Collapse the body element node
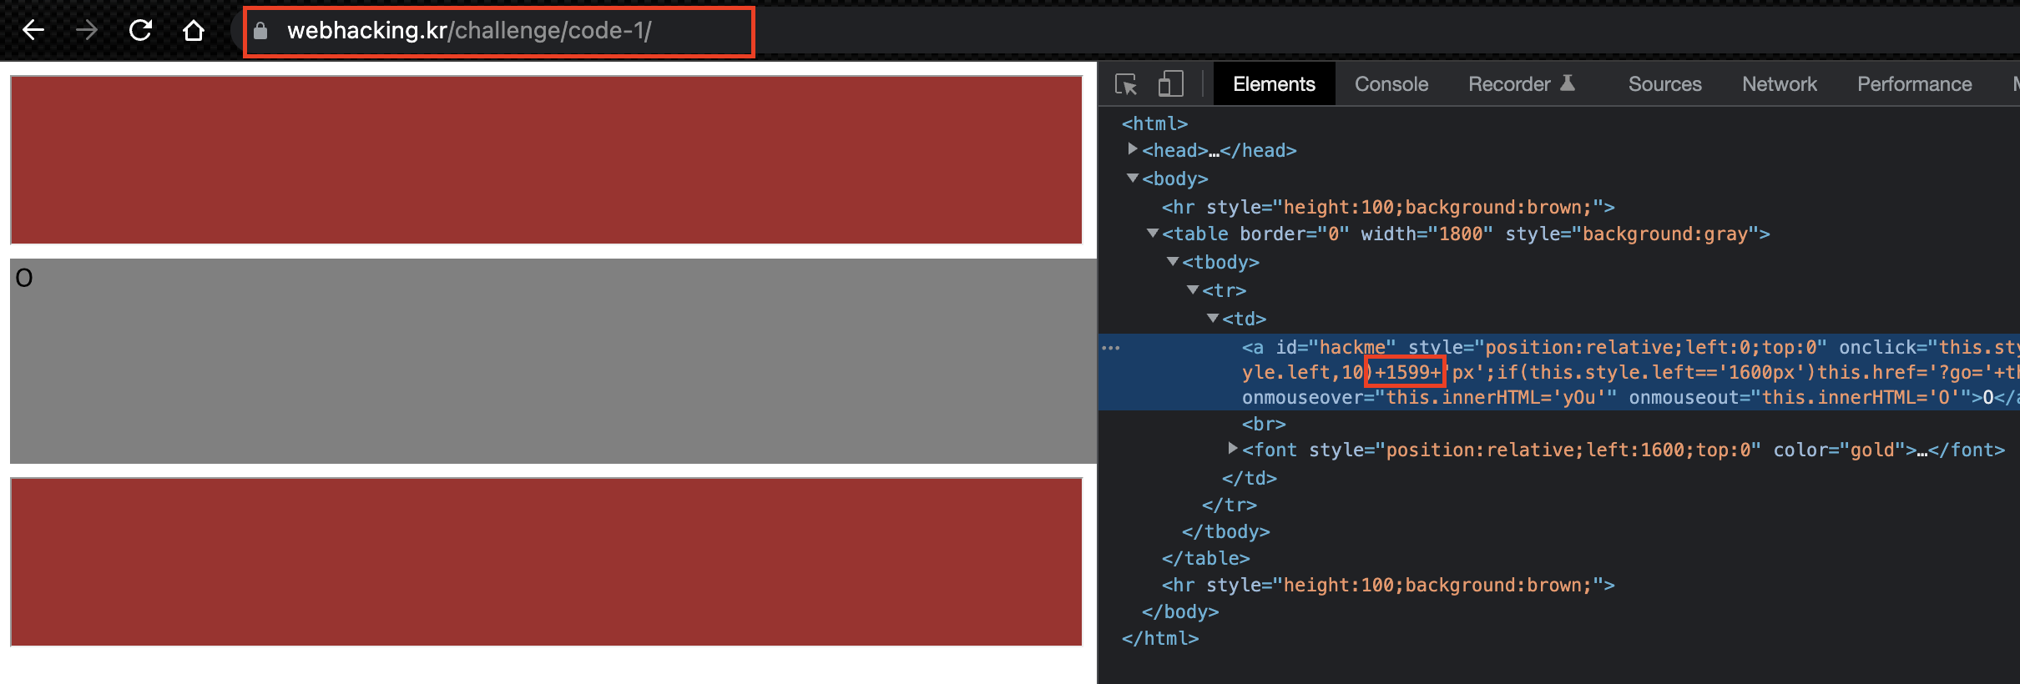The width and height of the screenshot is (2020, 684). (1133, 178)
